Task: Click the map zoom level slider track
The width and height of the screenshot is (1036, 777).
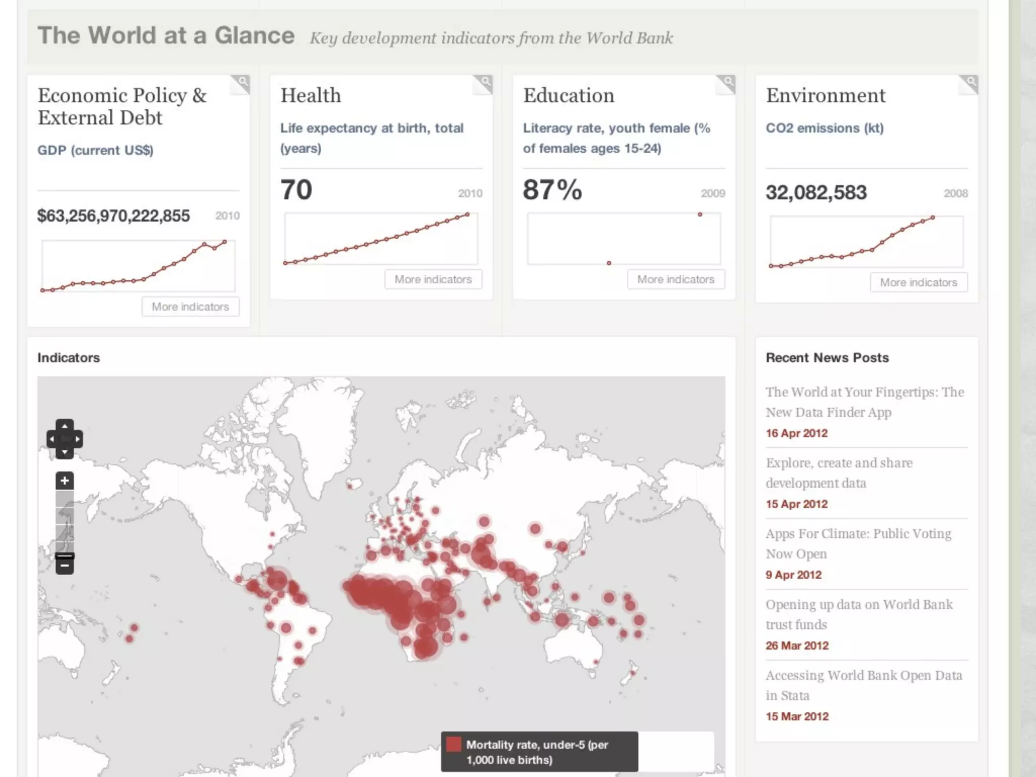Action: 64,521
